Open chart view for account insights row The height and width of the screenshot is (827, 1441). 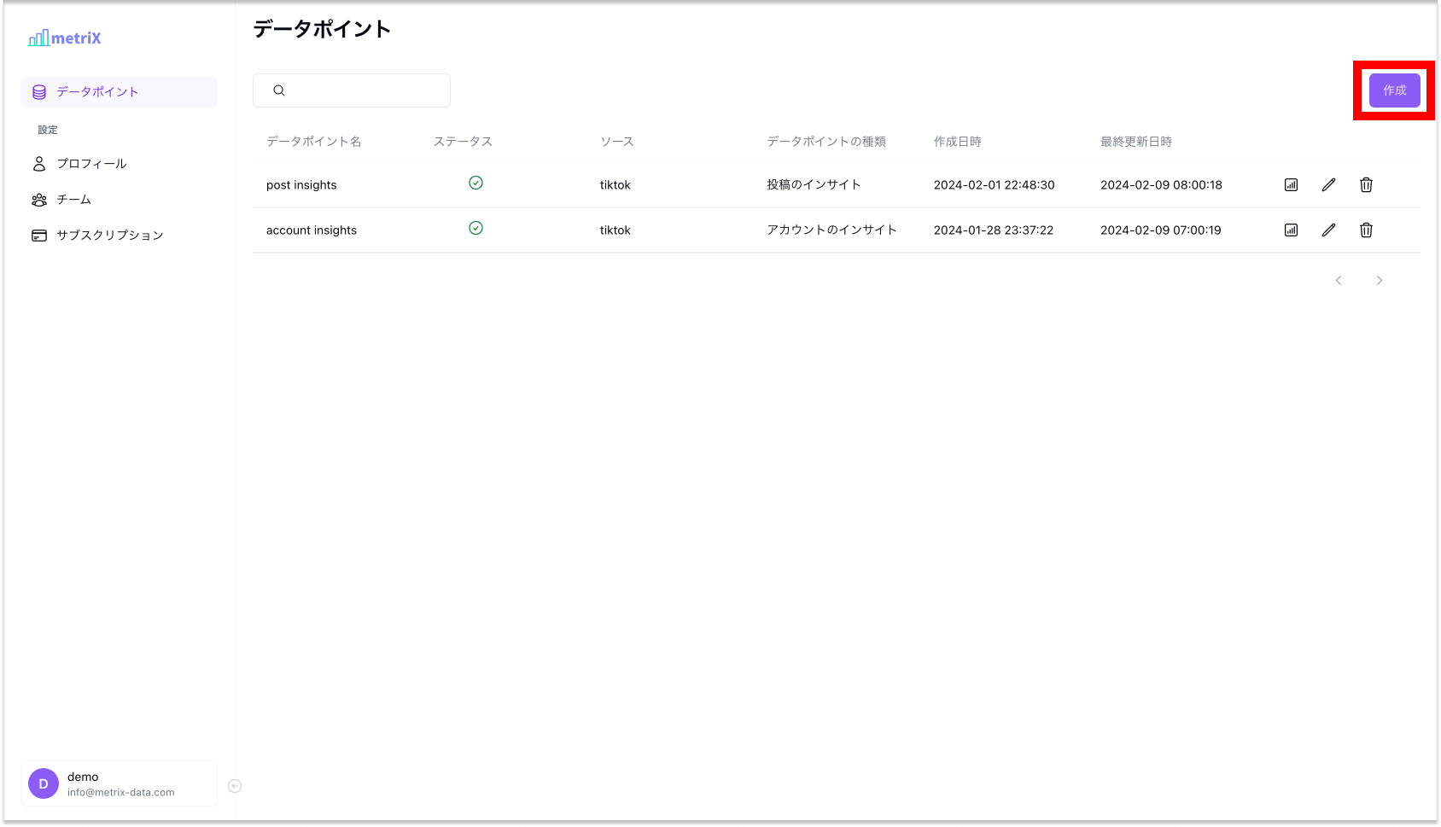pyautogui.click(x=1291, y=230)
